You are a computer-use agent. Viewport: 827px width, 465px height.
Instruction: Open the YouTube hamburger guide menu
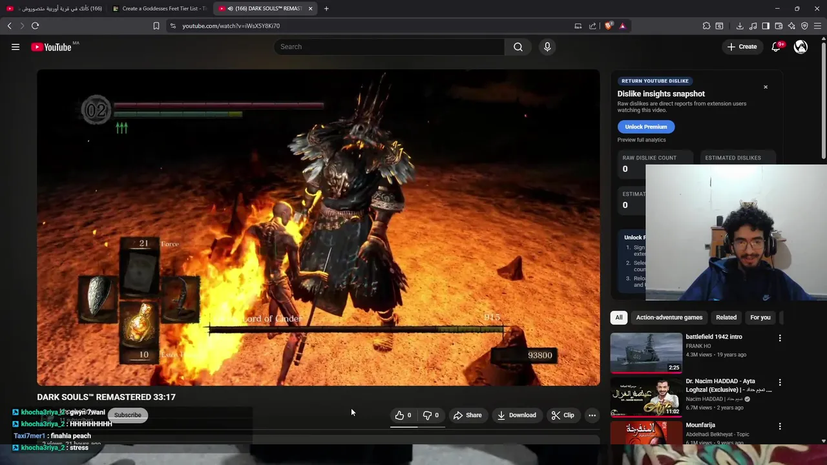click(16, 46)
